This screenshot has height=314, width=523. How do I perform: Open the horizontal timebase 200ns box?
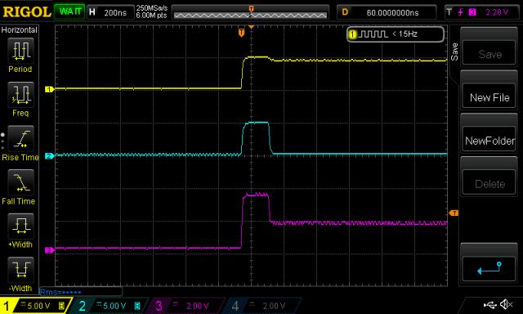110,12
